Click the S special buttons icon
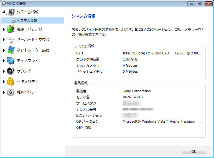Viewport: 214px width, 158px height. tap(11, 92)
